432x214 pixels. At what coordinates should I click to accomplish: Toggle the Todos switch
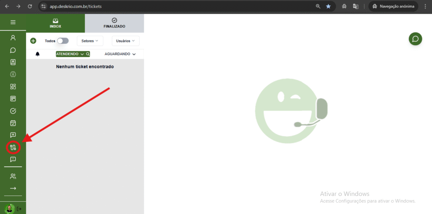62,41
